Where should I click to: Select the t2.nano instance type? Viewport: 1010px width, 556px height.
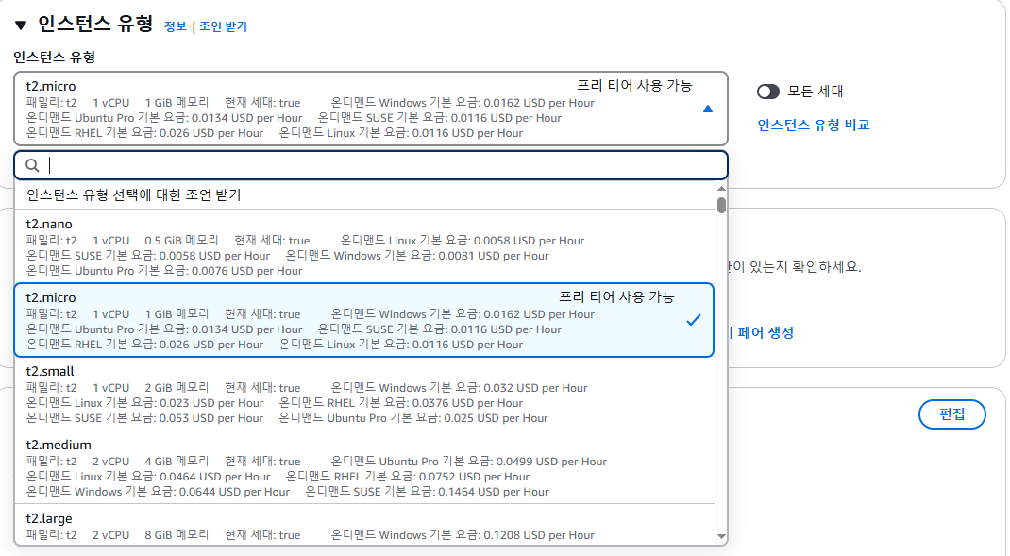click(364, 246)
